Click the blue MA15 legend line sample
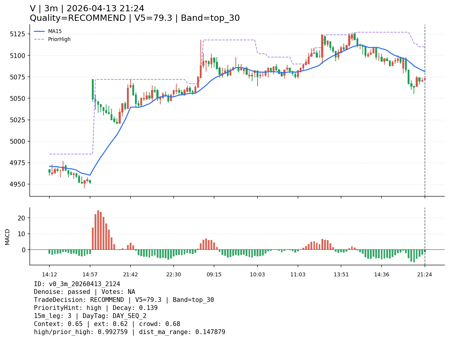449x340 pixels. [x=39, y=31]
